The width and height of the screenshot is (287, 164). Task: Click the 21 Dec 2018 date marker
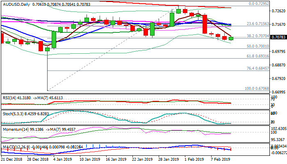[x=12, y=159]
